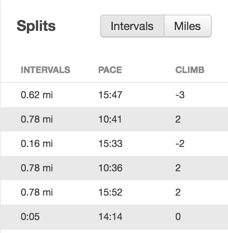Click the 0 climb value
228x233 pixels.
click(x=178, y=217)
